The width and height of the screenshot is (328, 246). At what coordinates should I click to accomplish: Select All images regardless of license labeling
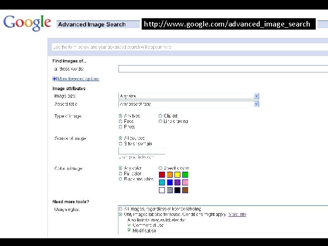point(120,209)
